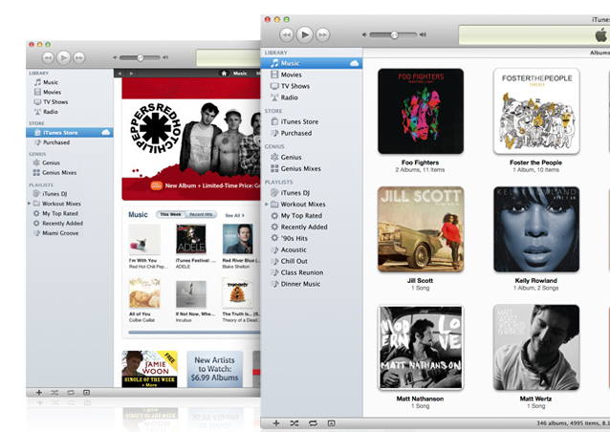Open the Jill Scott album artwork
Screen dimensions: 610x432
421,229
